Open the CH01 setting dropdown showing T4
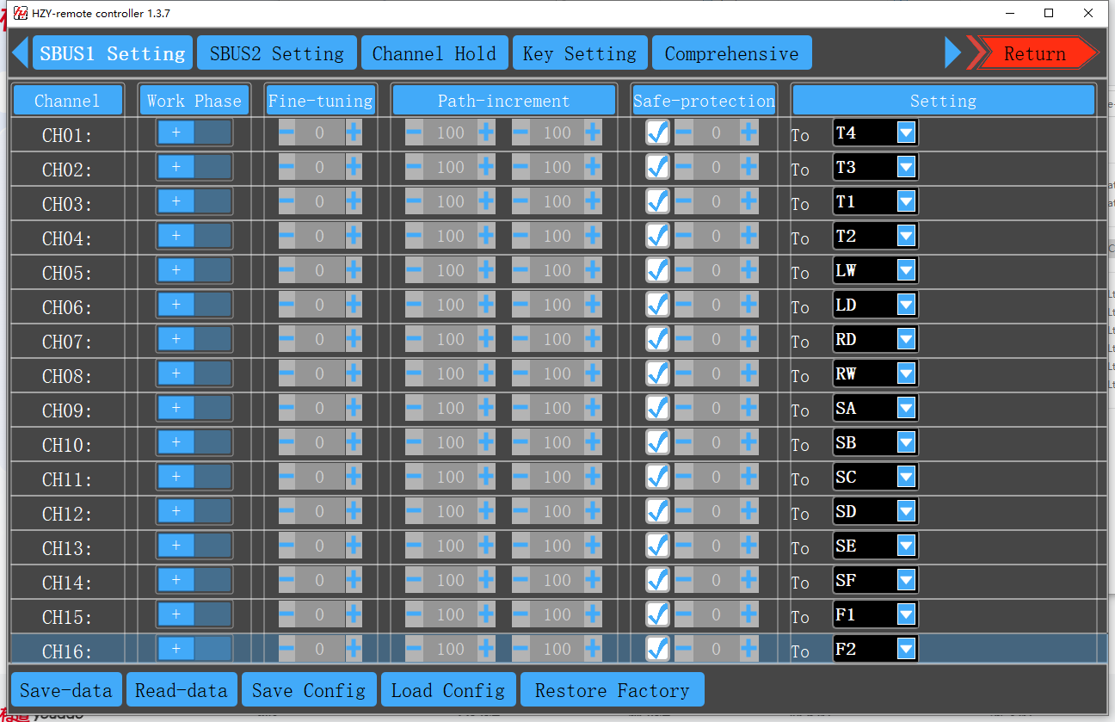The width and height of the screenshot is (1115, 722). [x=906, y=133]
